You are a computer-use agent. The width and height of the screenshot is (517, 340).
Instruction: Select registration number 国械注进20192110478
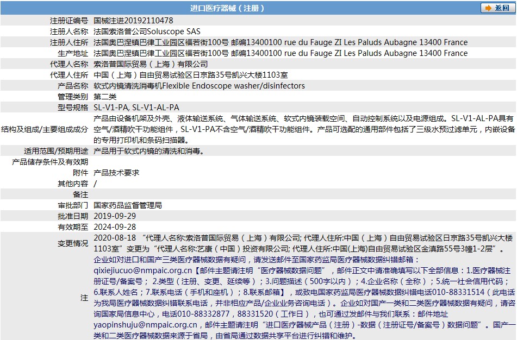133,21
